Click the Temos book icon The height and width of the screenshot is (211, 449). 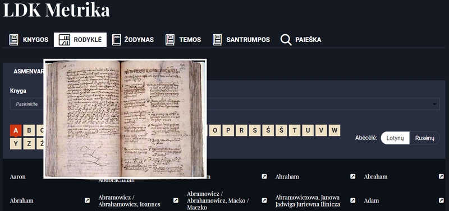coord(170,40)
